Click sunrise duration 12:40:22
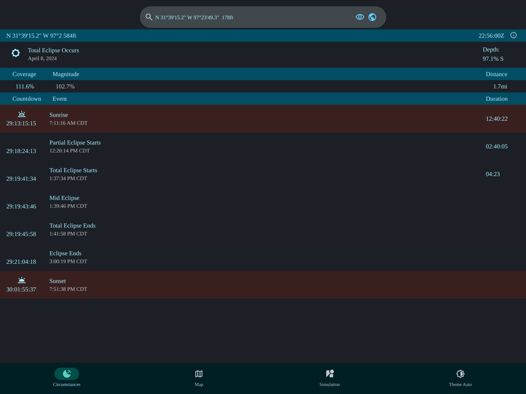The height and width of the screenshot is (394, 526). [497, 119]
